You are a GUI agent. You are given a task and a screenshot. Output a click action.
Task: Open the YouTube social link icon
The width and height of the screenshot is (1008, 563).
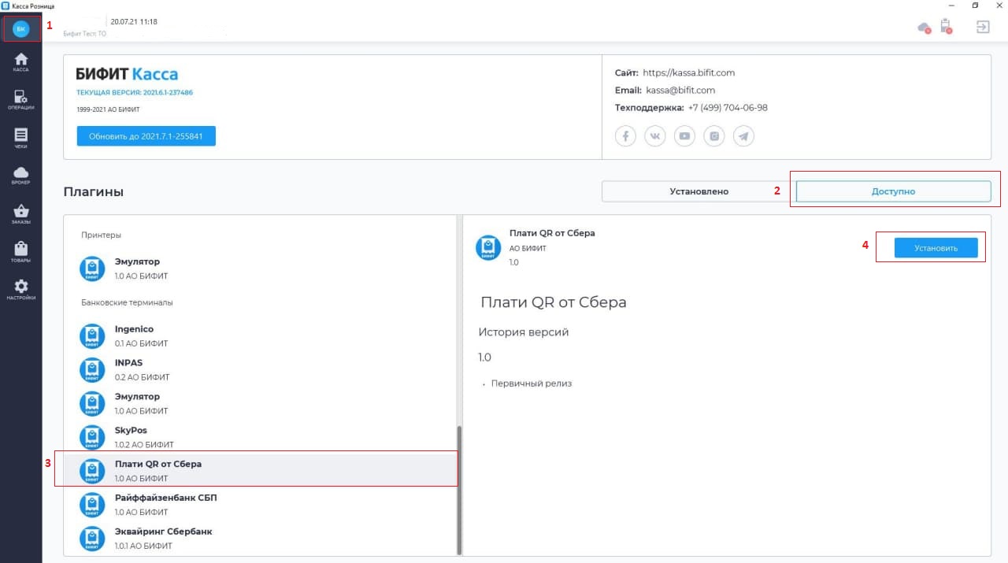click(x=684, y=136)
